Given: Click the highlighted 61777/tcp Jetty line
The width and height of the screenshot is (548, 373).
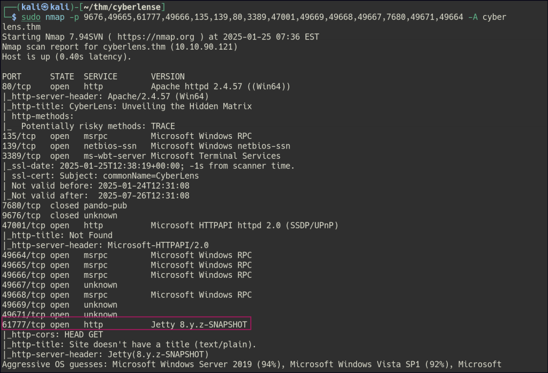Looking at the screenshot, I should click(x=126, y=324).
